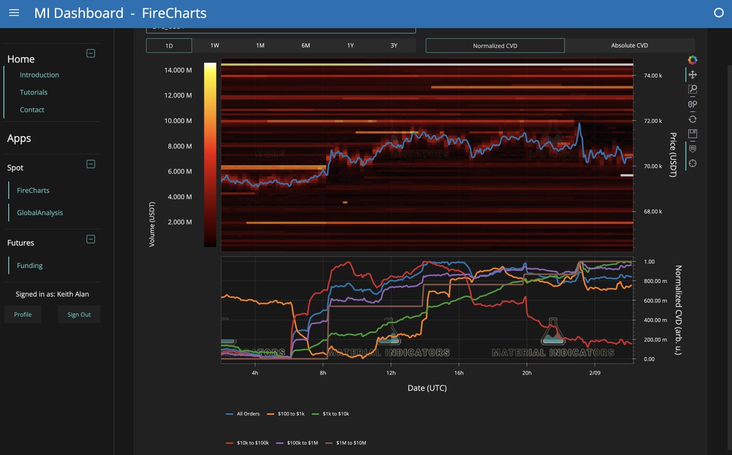The width and height of the screenshot is (732, 455).
Task: Select the 1D timeframe
Action: click(169, 46)
